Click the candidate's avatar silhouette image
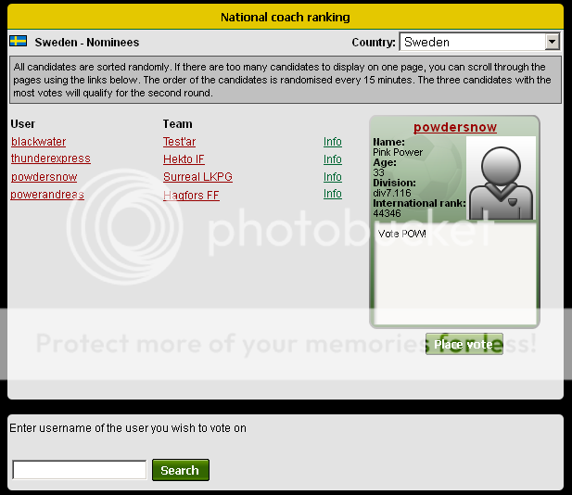Image resolution: width=572 pixels, height=495 pixels. click(x=501, y=180)
